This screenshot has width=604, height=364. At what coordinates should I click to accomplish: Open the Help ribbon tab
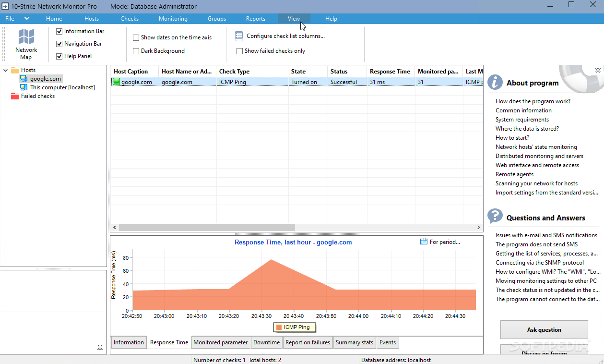pos(331,19)
